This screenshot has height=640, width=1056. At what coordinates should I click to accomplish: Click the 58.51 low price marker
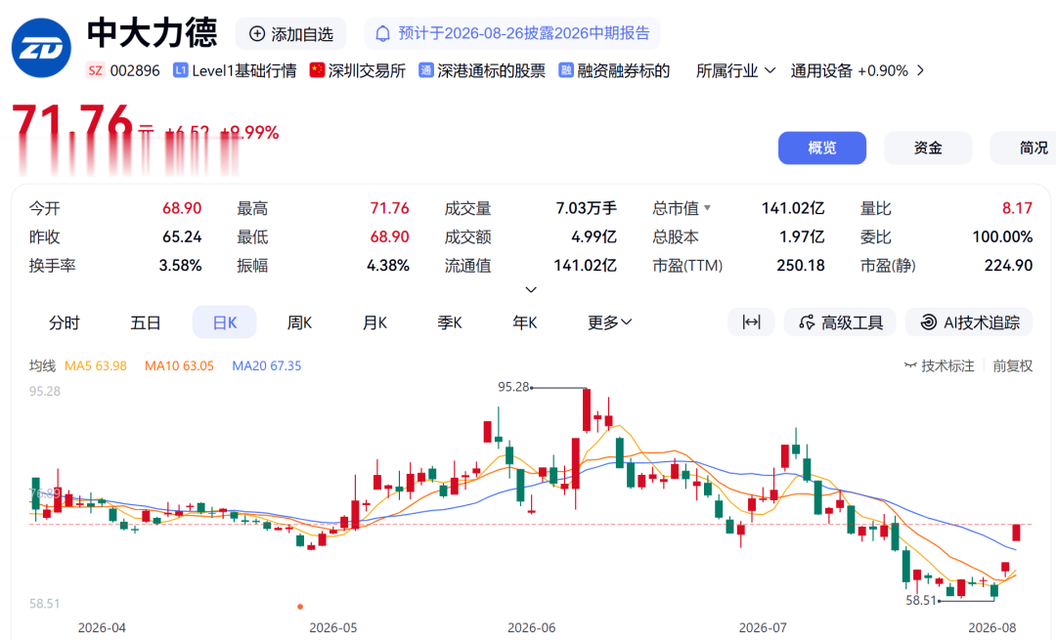click(x=921, y=600)
